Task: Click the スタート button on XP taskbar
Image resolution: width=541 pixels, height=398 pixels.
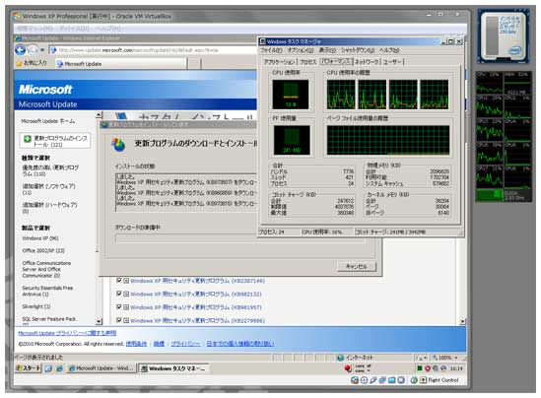Action: pyautogui.click(x=28, y=368)
